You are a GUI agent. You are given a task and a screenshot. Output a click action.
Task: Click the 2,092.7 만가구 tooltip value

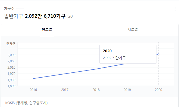pos(114,58)
